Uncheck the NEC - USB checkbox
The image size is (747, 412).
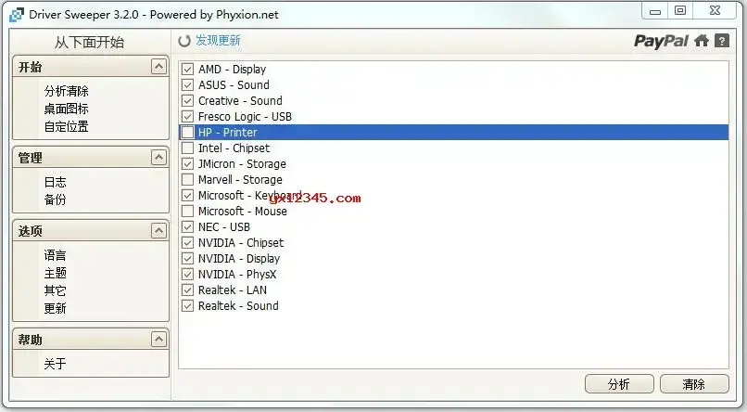(188, 226)
